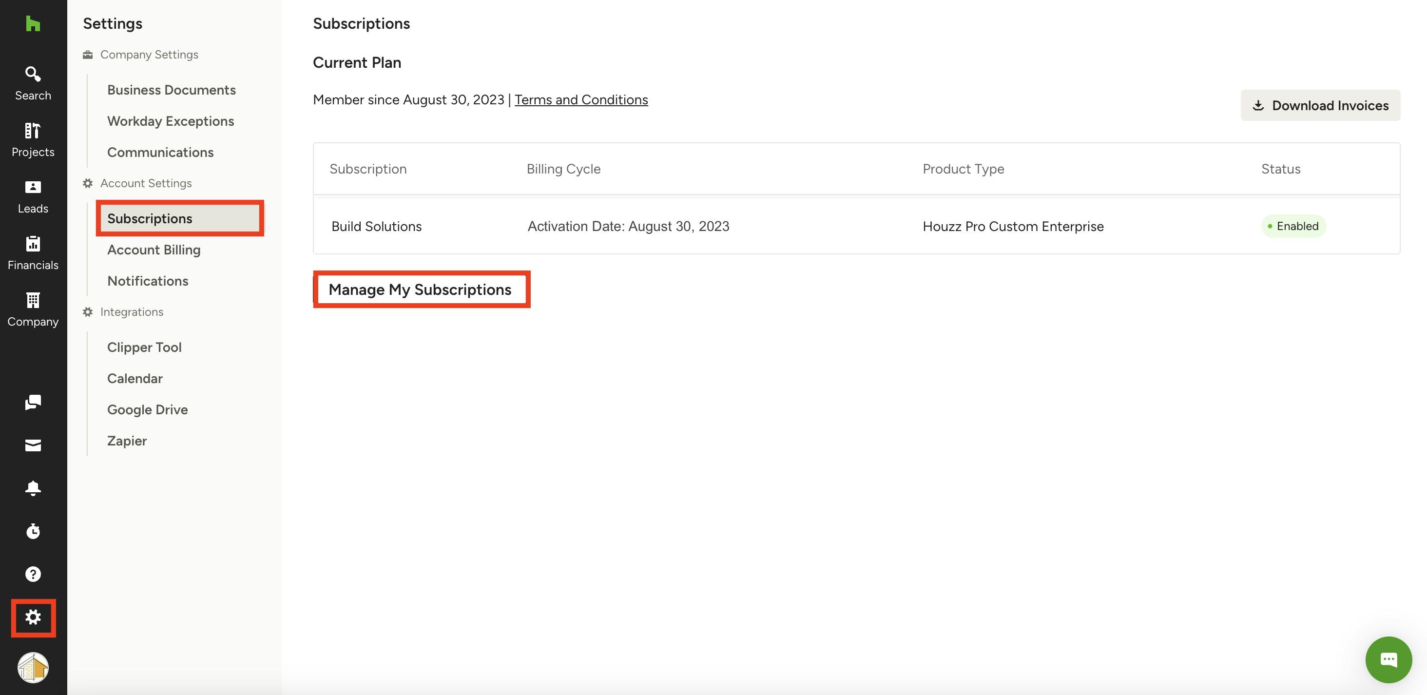Open the messages chat bubbles icon
This screenshot has width=1427, height=695.
point(33,402)
